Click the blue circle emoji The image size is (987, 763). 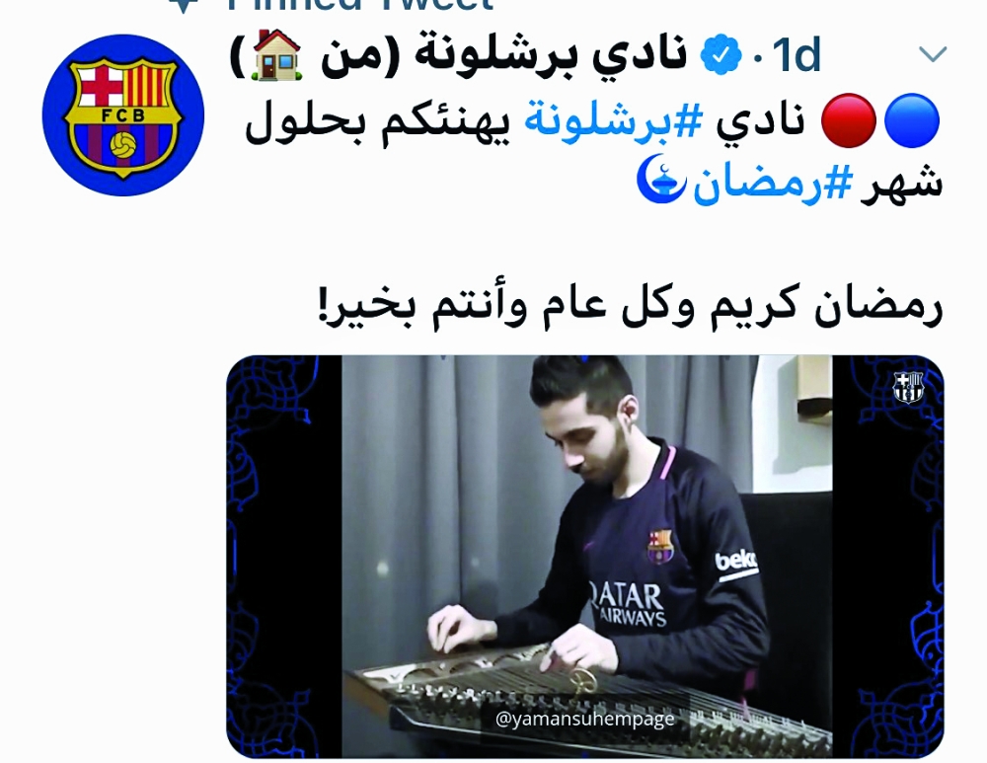(x=911, y=120)
